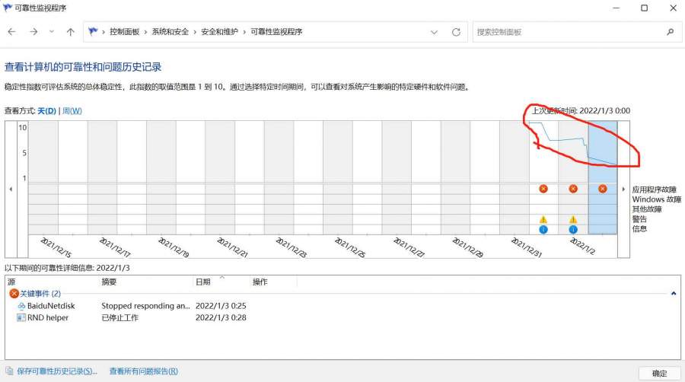The image size is (685, 382).
Task: Click the blue information icon for 2022/1/2
Action: point(573,229)
